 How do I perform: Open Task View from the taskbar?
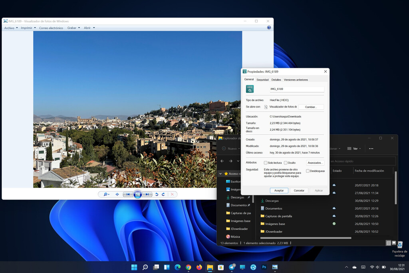point(156,267)
